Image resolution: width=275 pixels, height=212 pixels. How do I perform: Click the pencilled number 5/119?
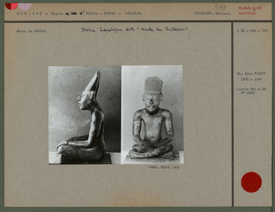coord(221,8)
